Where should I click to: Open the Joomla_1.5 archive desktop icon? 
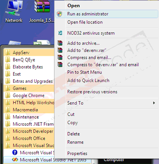(42, 11)
